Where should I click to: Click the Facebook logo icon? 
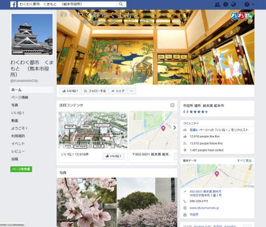pyautogui.click(x=13, y=4)
